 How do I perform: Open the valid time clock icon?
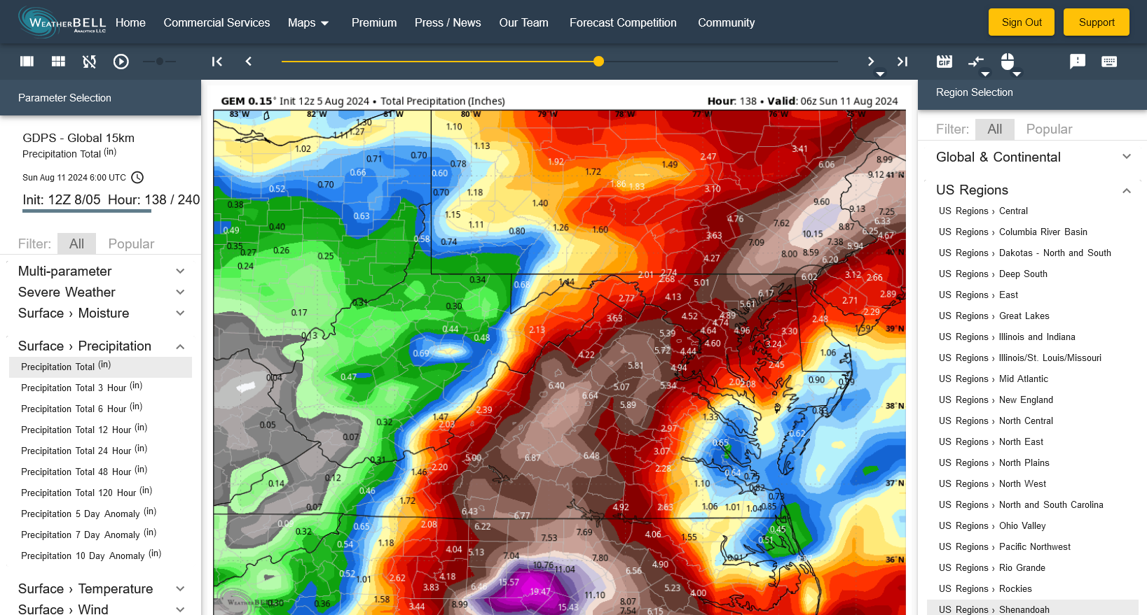click(x=137, y=178)
